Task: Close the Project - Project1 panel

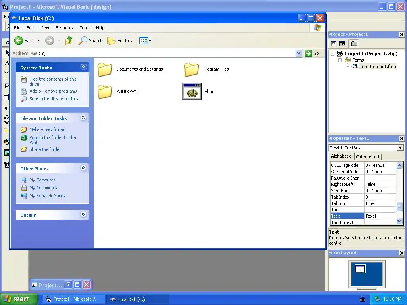Action: click(401, 35)
